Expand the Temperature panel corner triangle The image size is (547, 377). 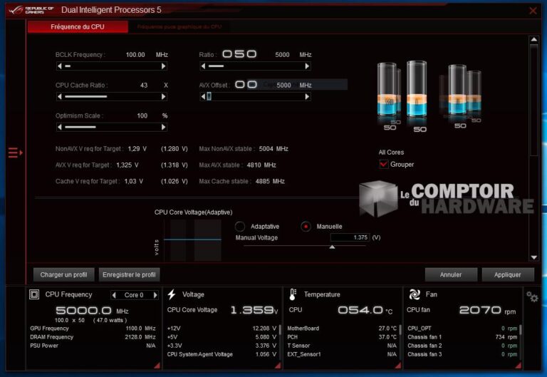tap(398, 366)
